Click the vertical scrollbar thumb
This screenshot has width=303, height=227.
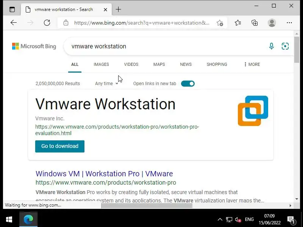pyautogui.click(x=297, y=50)
